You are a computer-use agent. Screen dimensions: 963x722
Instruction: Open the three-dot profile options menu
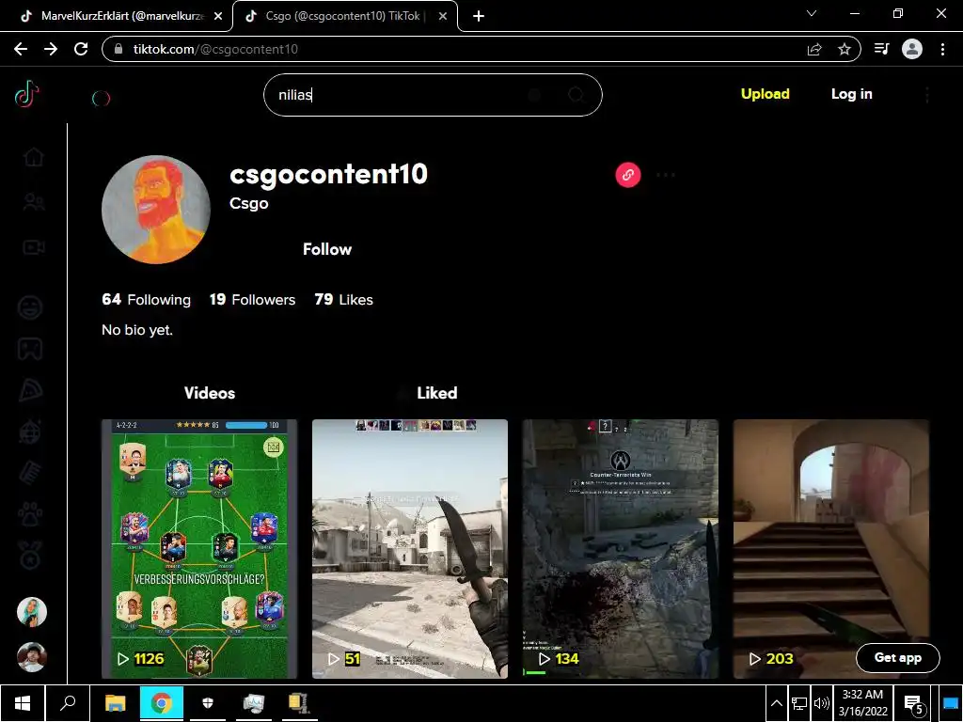click(x=665, y=175)
